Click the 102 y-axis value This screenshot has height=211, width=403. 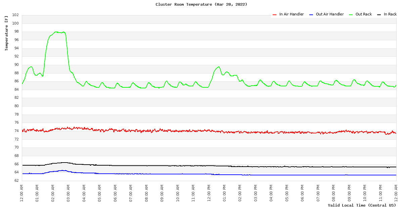pos(15,15)
